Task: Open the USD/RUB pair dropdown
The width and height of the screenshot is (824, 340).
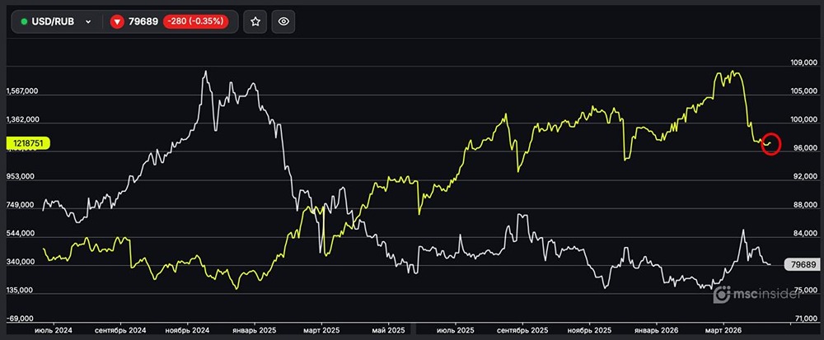Action: (x=56, y=21)
